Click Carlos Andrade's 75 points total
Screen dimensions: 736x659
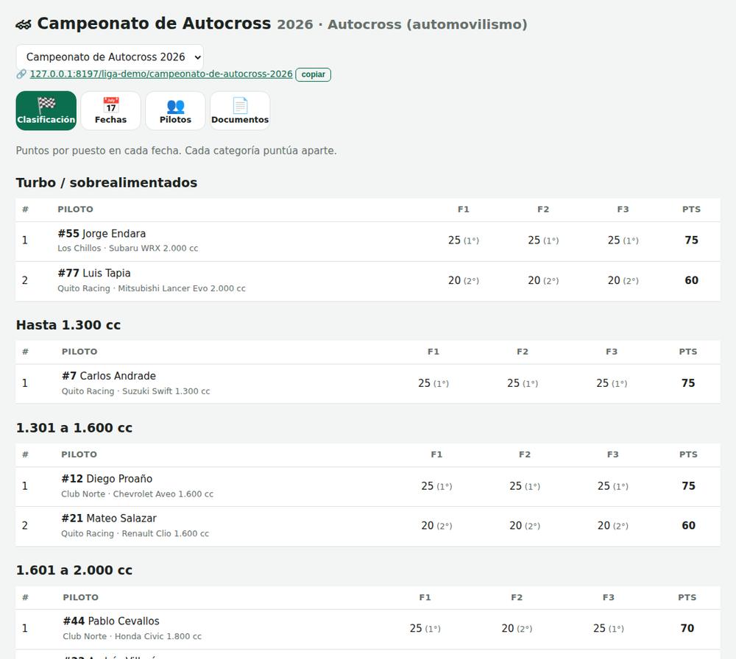click(x=688, y=383)
